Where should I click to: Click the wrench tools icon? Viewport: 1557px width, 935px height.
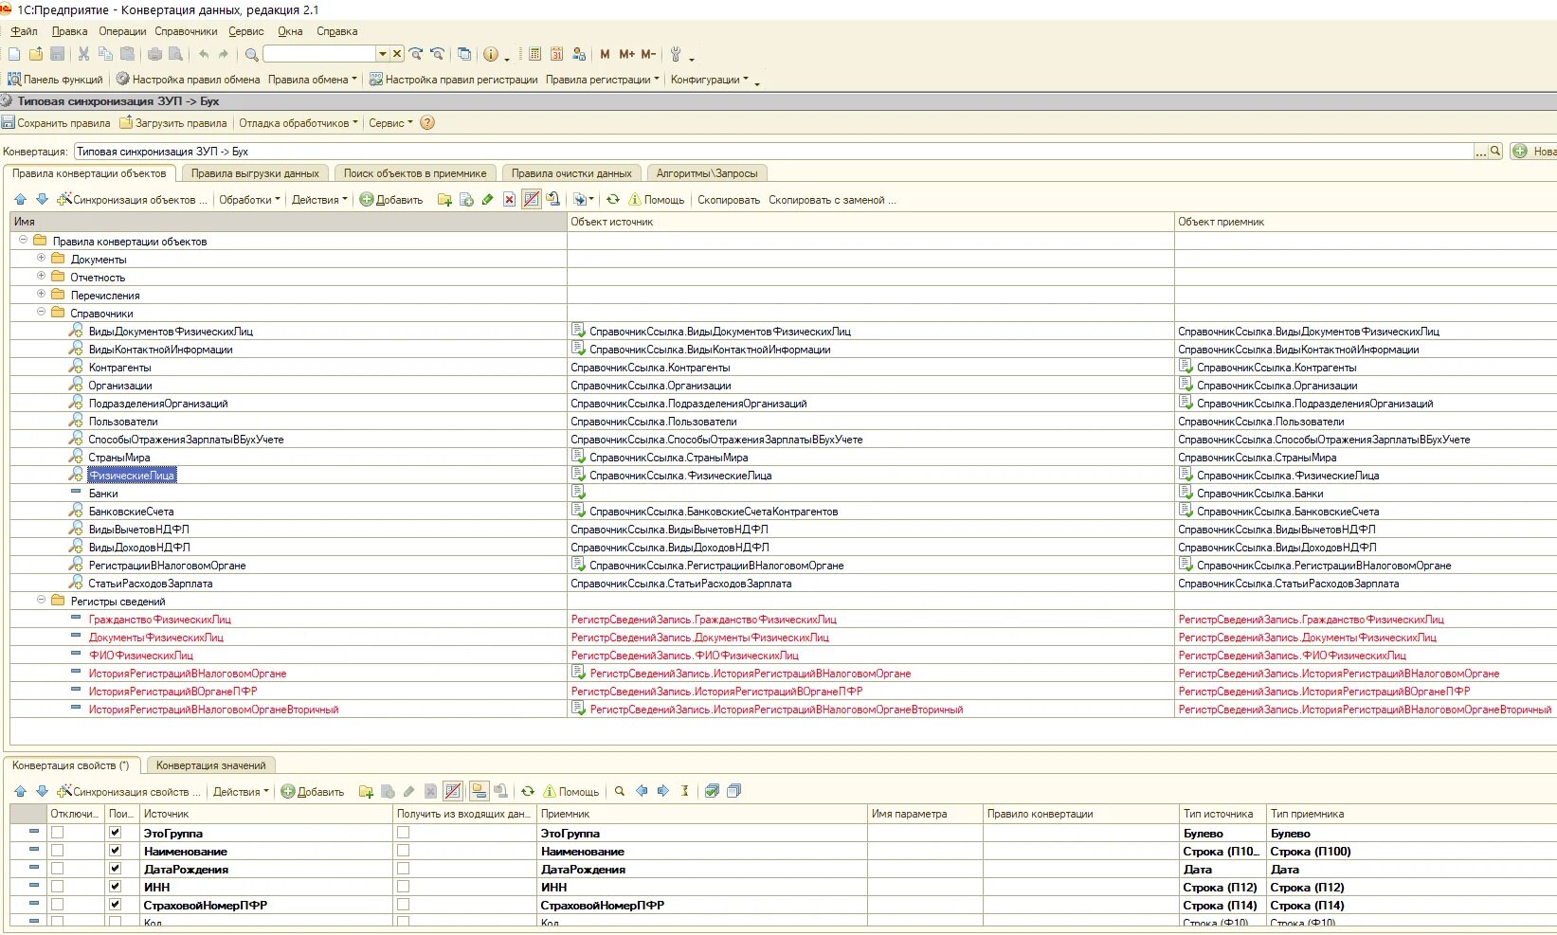pyautogui.click(x=676, y=54)
